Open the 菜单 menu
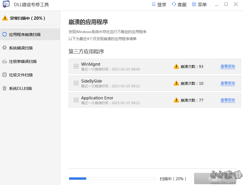The image size is (243, 185). (199, 4)
